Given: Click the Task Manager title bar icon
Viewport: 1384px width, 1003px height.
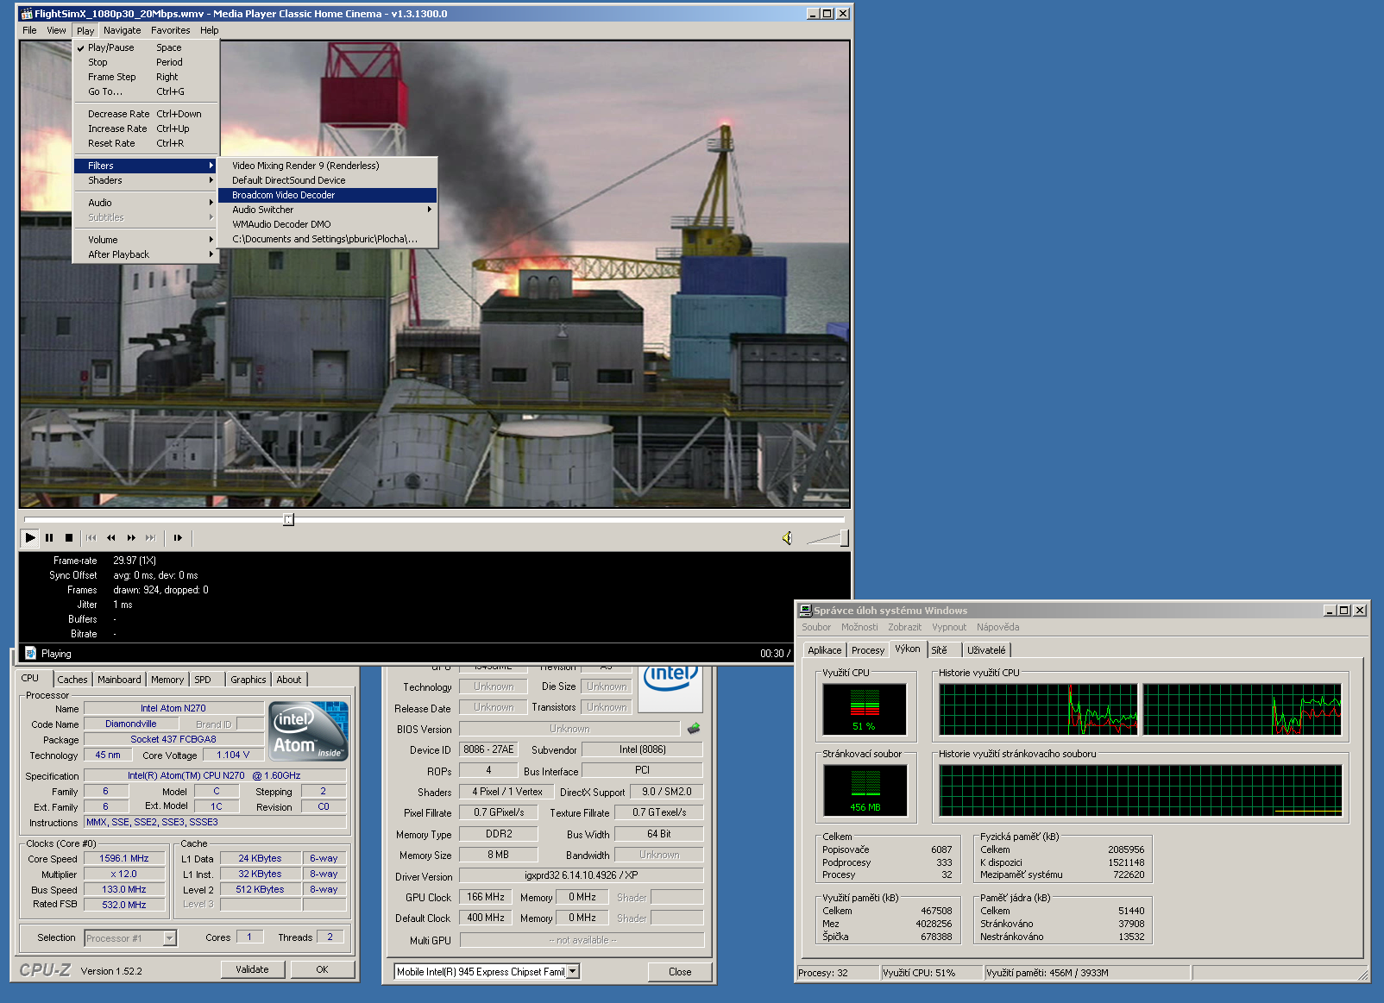Looking at the screenshot, I should coord(805,610).
